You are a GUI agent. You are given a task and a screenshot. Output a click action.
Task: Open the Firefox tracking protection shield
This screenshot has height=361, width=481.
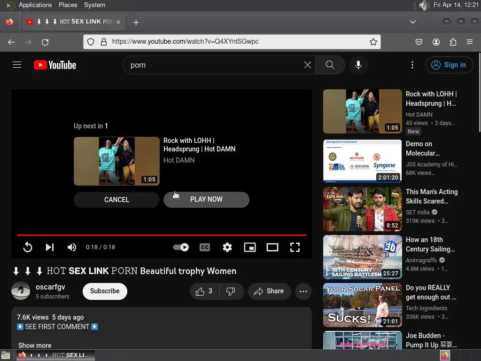click(x=91, y=42)
